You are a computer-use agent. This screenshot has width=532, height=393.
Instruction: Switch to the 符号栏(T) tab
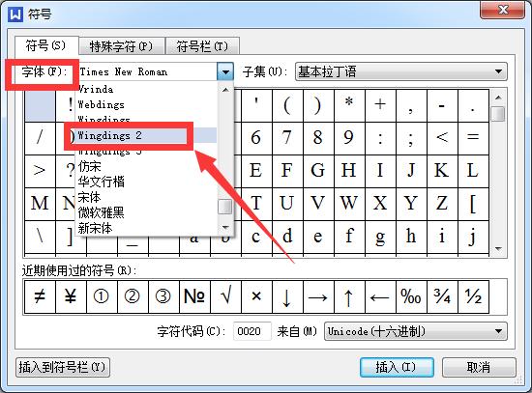pyautogui.click(x=202, y=46)
